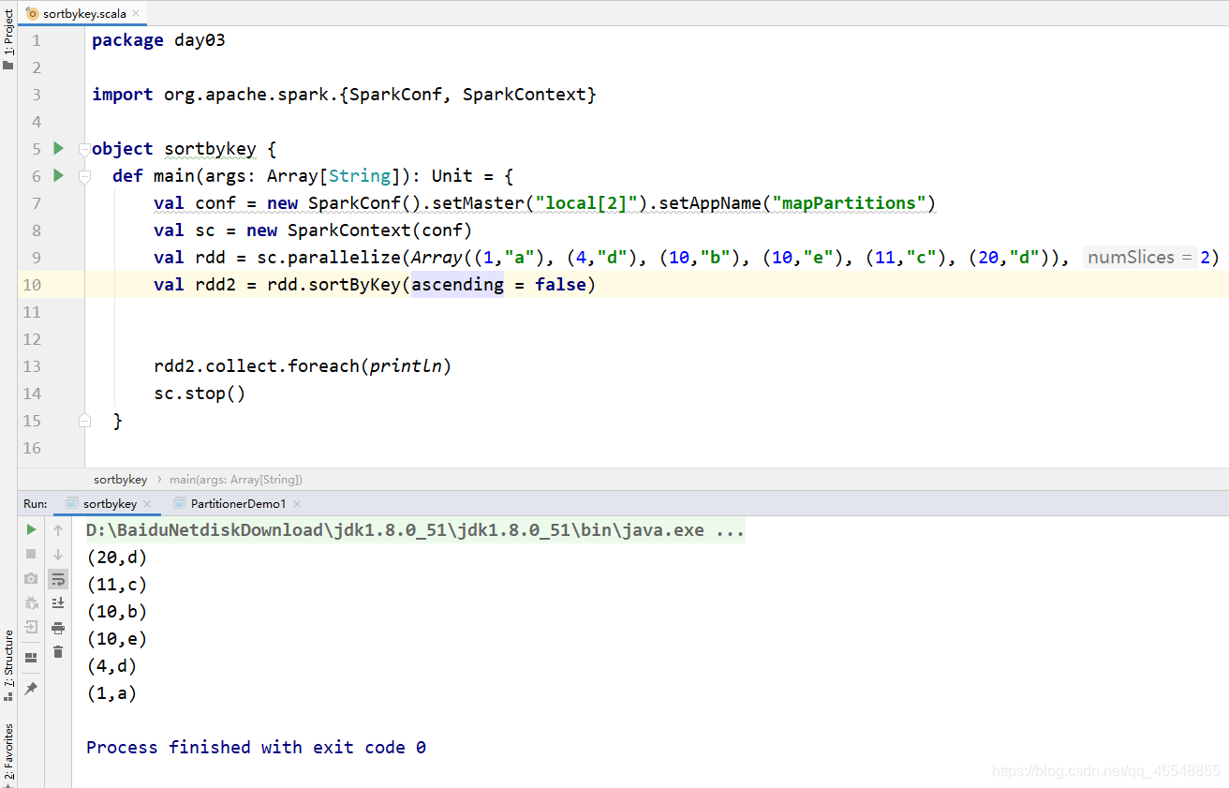Click console output line (4,d)
Image resolution: width=1229 pixels, height=788 pixels.
pyautogui.click(x=111, y=666)
